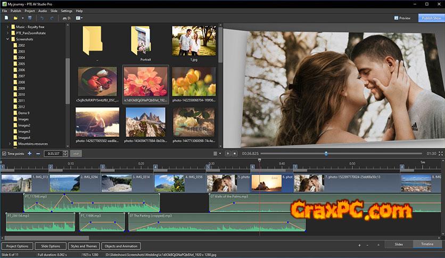Image resolution: width=445 pixels, height=258 pixels.
Task: Open Objects and Animation editor
Action: coord(121,246)
